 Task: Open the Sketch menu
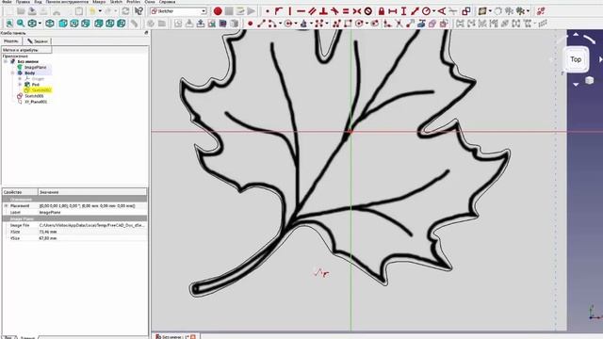(116, 2)
